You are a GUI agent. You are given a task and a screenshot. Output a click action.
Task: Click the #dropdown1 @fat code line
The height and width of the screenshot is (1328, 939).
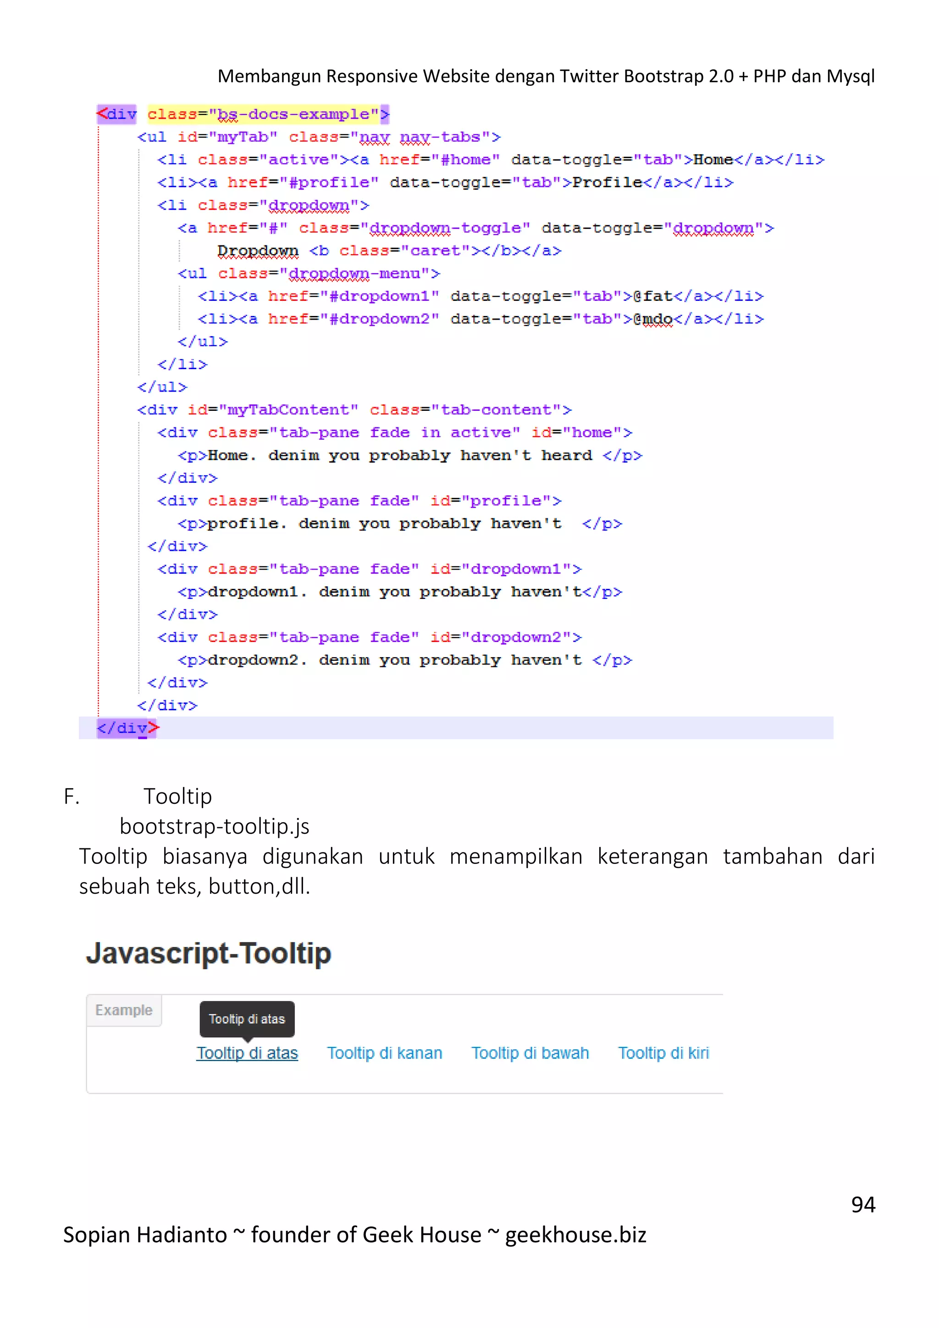[481, 296]
